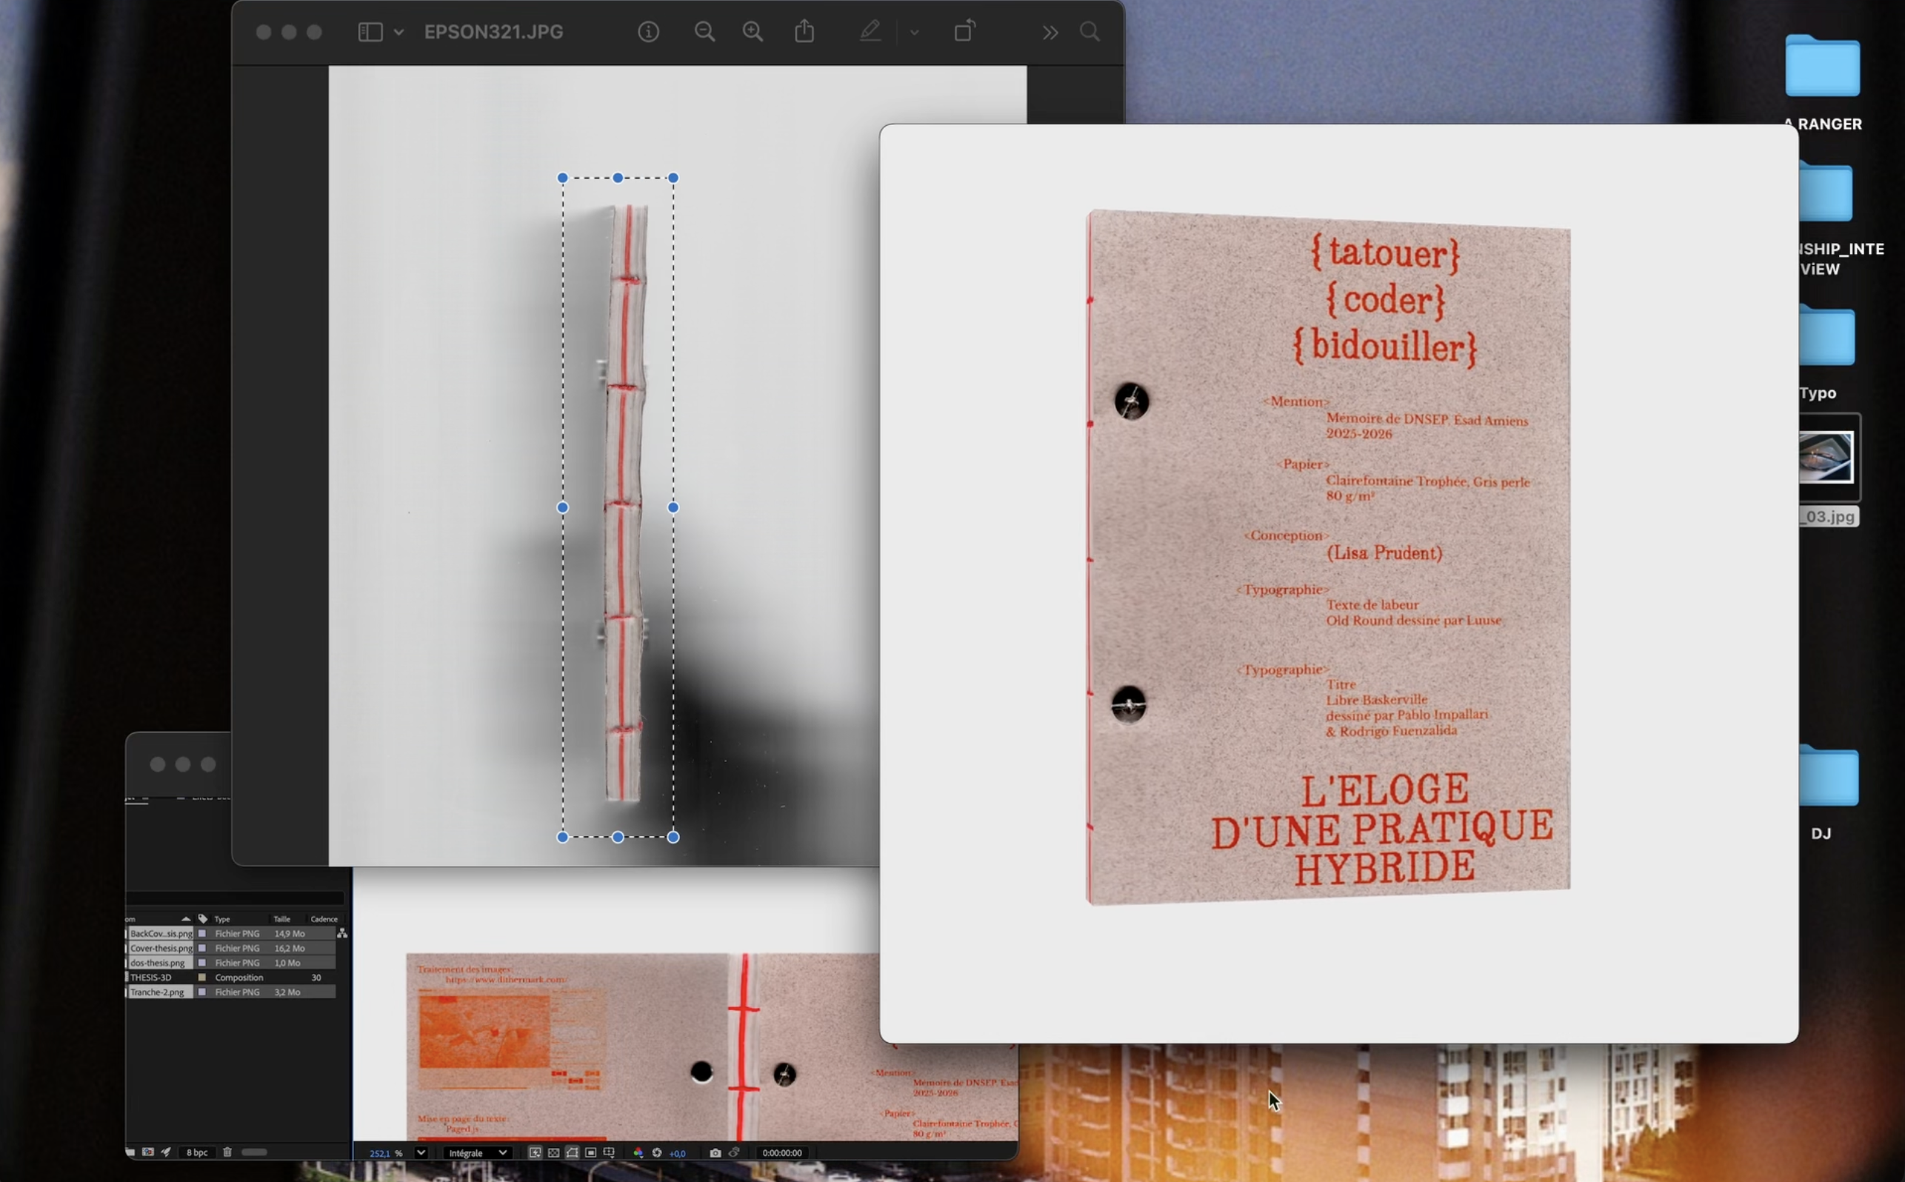Open the 252,1 % magnification dropdown
This screenshot has height=1182, width=1905.
421,1153
